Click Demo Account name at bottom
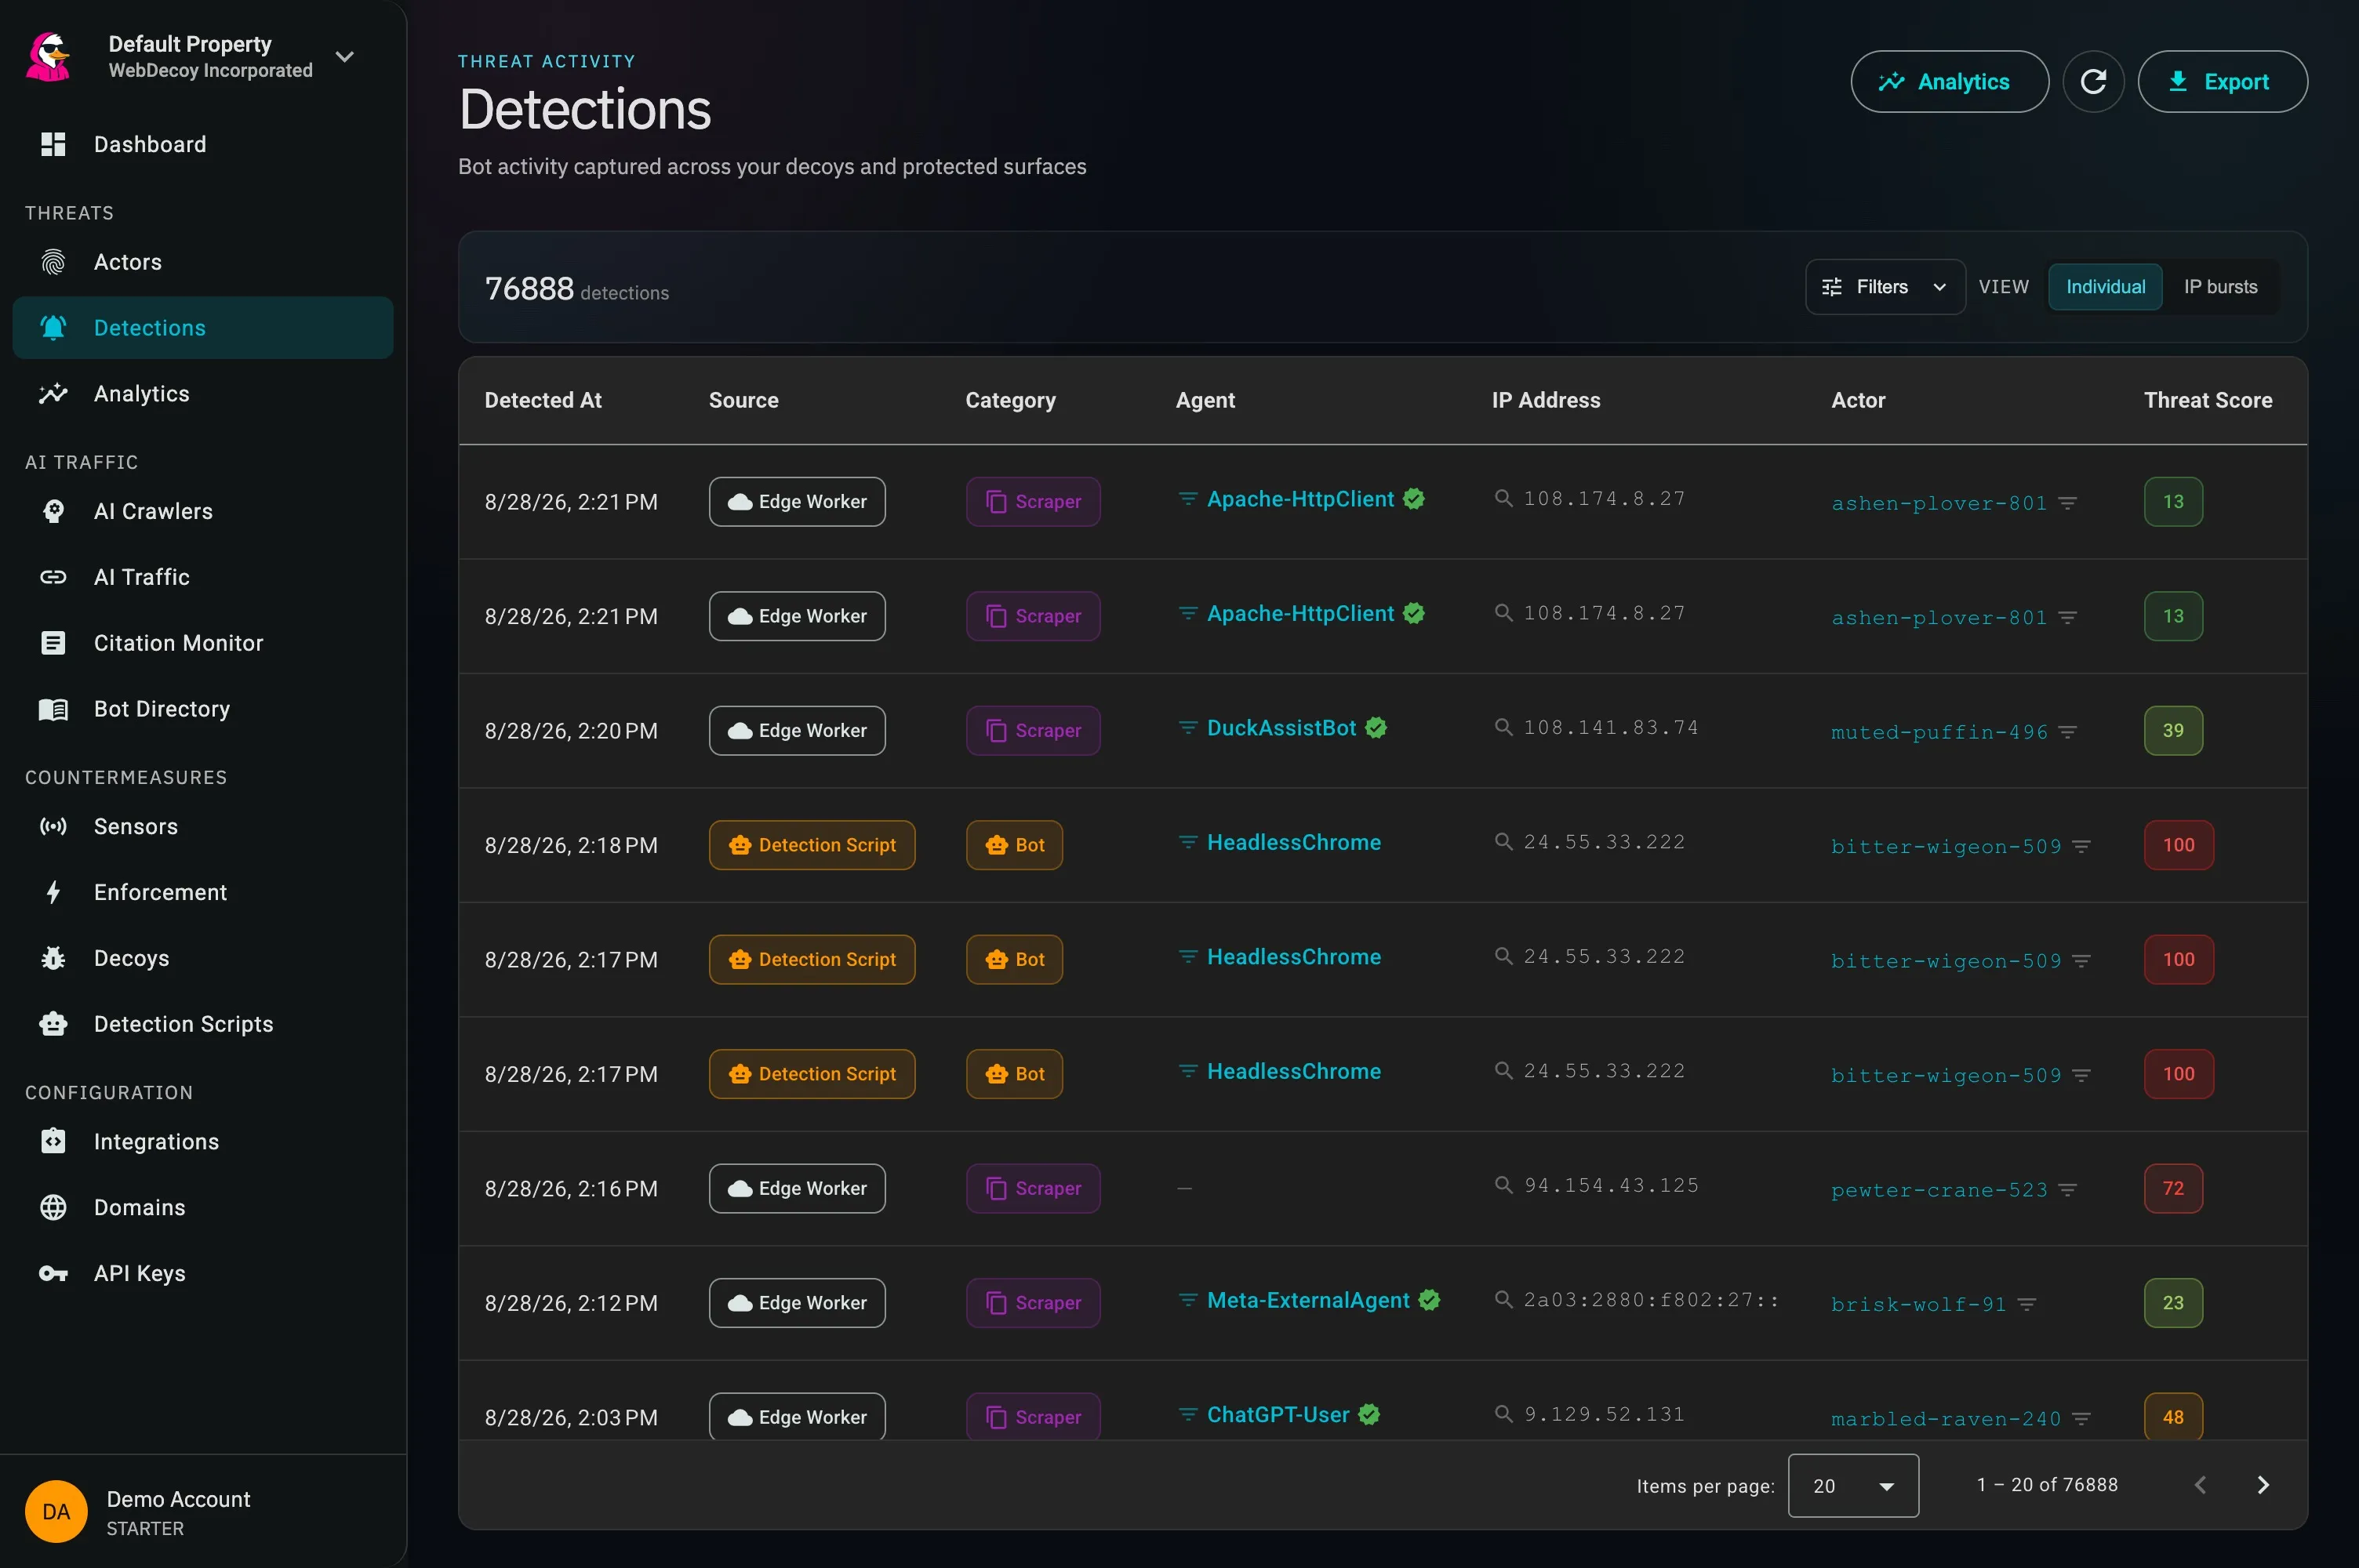Image resolution: width=2359 pixels, height=1568 pixels. tap(178, 1499)
